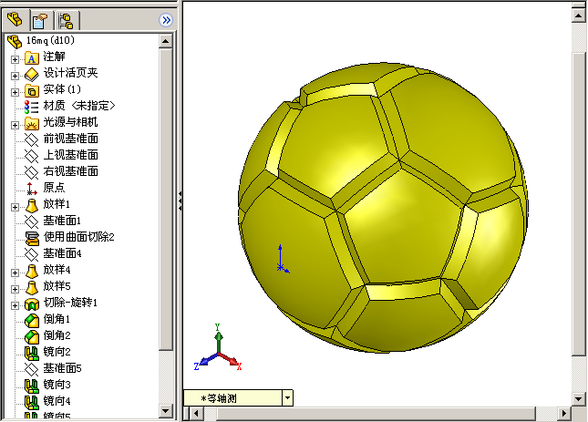The width and height of the screenshot is (588, 422).
Task: Select the 16mq(d10) part root icon
Action: (x=15, y=41)
